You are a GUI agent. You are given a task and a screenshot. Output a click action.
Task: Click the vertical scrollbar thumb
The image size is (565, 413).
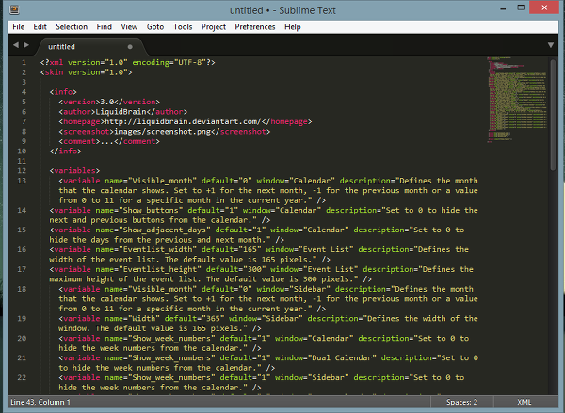(553, 115)
